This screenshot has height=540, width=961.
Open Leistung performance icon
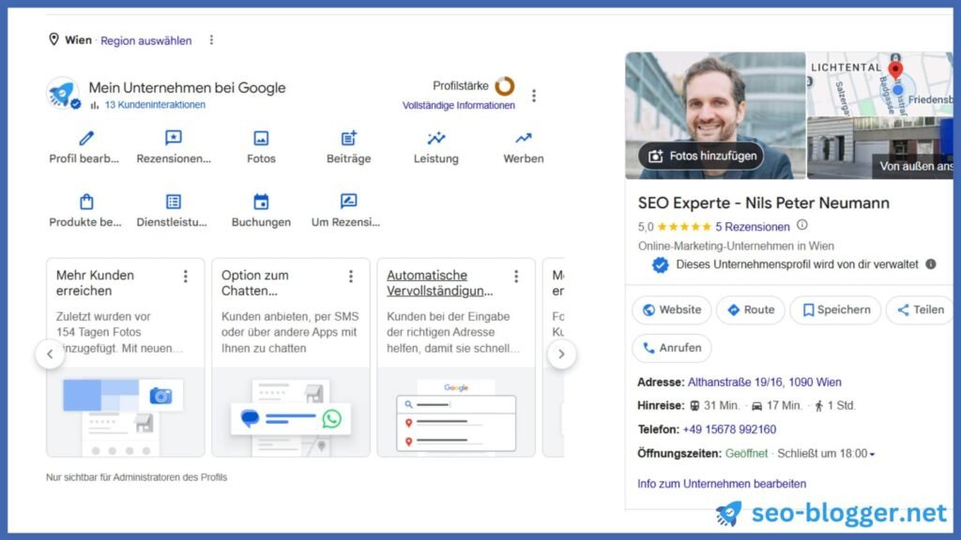coord(435,138)
